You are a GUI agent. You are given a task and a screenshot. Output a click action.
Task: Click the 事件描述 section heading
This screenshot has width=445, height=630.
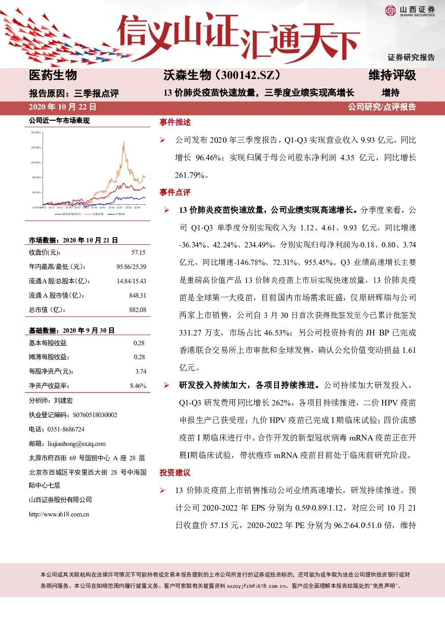pyautogui.click(x=175, y=123)
